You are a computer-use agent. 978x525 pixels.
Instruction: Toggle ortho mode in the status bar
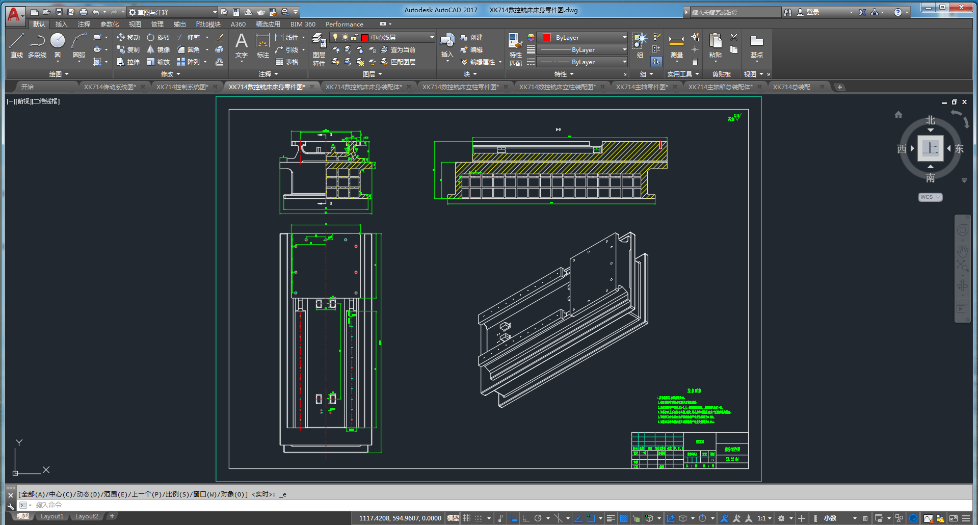[526, 518]
